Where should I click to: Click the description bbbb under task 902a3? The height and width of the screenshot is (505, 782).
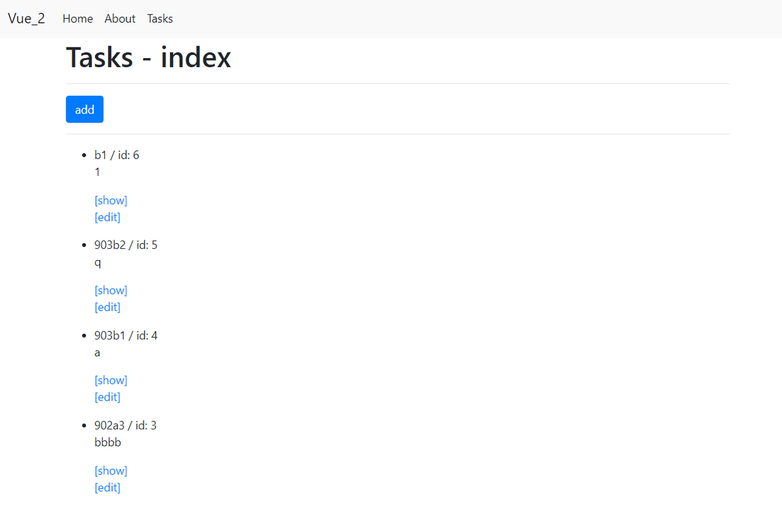[108, 442]
